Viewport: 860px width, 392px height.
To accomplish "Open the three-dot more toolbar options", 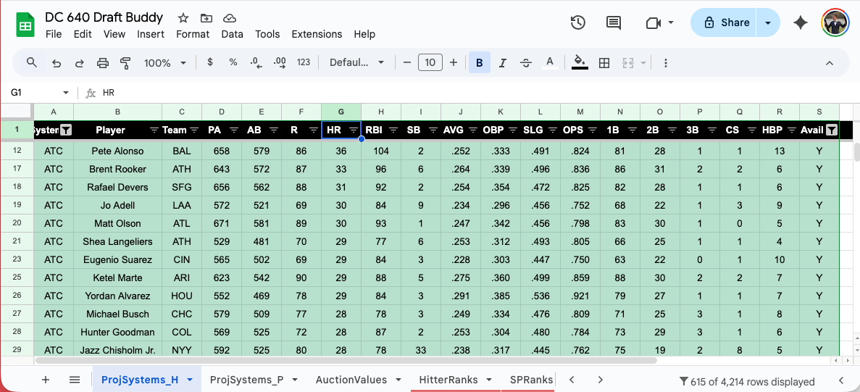I will 665,62.
